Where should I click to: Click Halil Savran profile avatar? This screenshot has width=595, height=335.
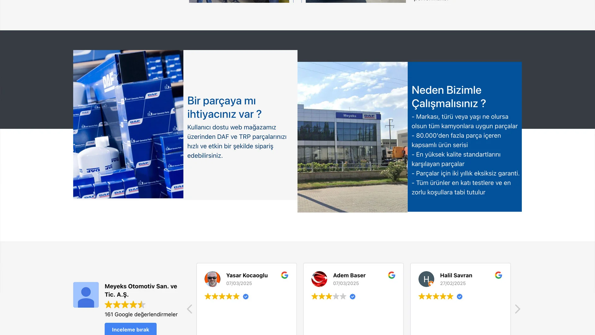click(426, 279)
